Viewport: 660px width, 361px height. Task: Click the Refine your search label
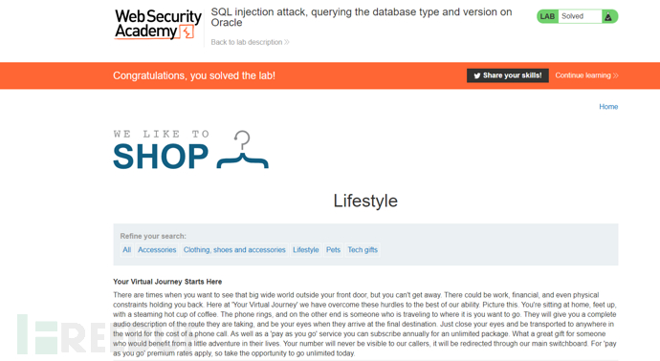pyautogui.click(x=153, y=236)
